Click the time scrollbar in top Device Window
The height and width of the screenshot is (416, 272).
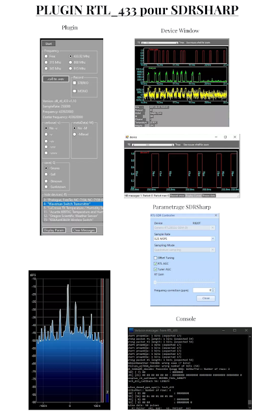click(x=160, y=43)
